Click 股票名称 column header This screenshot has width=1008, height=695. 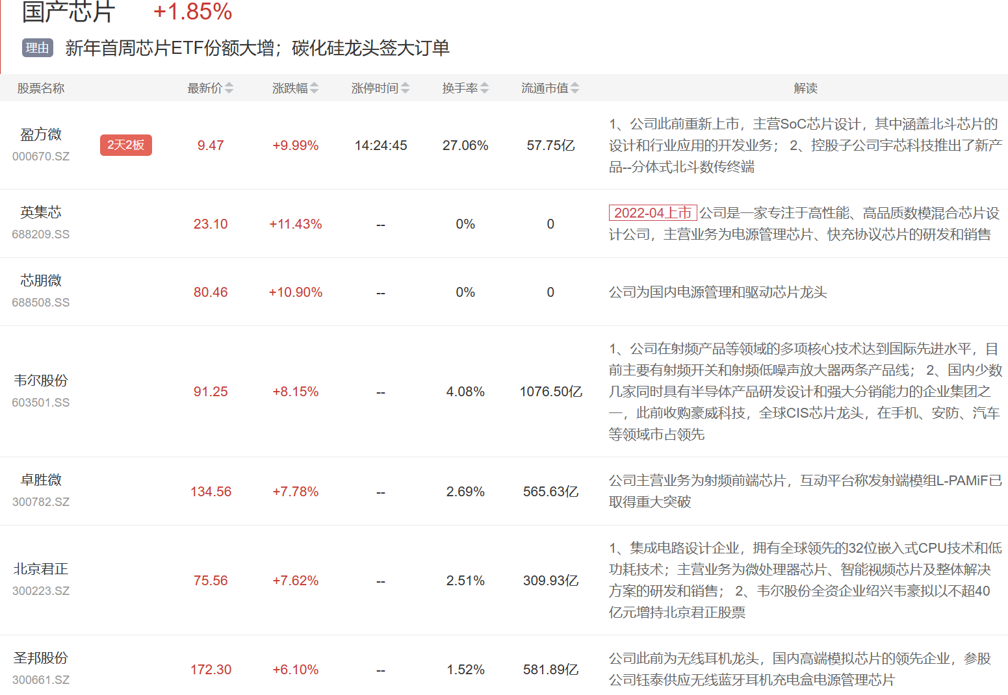[41, 88]
